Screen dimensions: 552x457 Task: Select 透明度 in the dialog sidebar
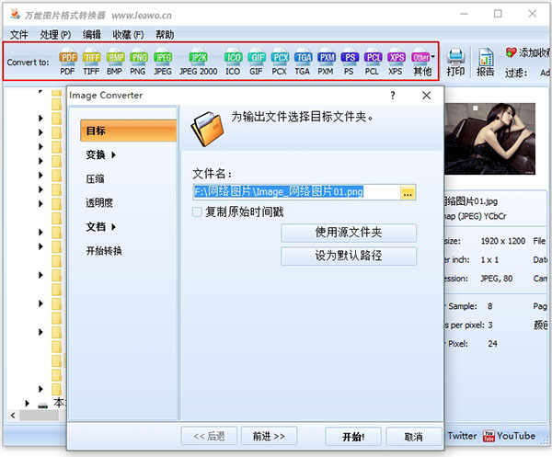[99, 202]
